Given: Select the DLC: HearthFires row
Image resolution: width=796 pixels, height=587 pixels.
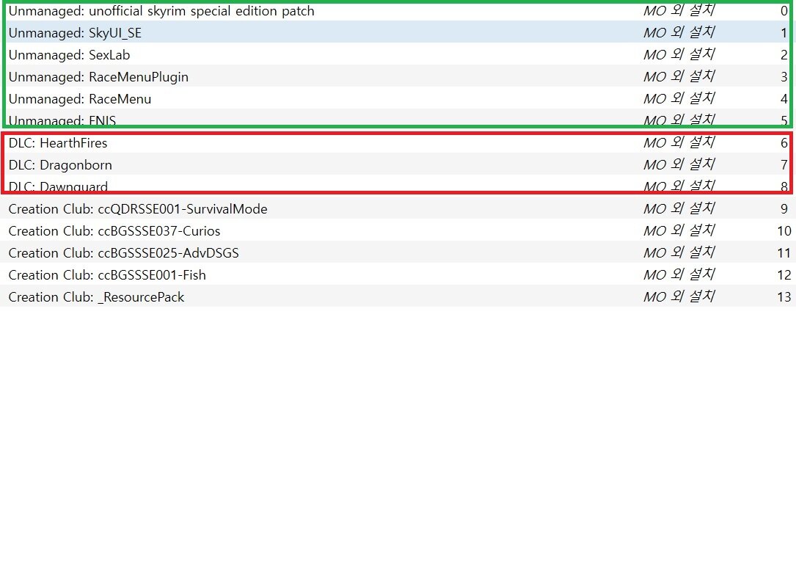Looking at the screenshot, I should tap(398, 142).
